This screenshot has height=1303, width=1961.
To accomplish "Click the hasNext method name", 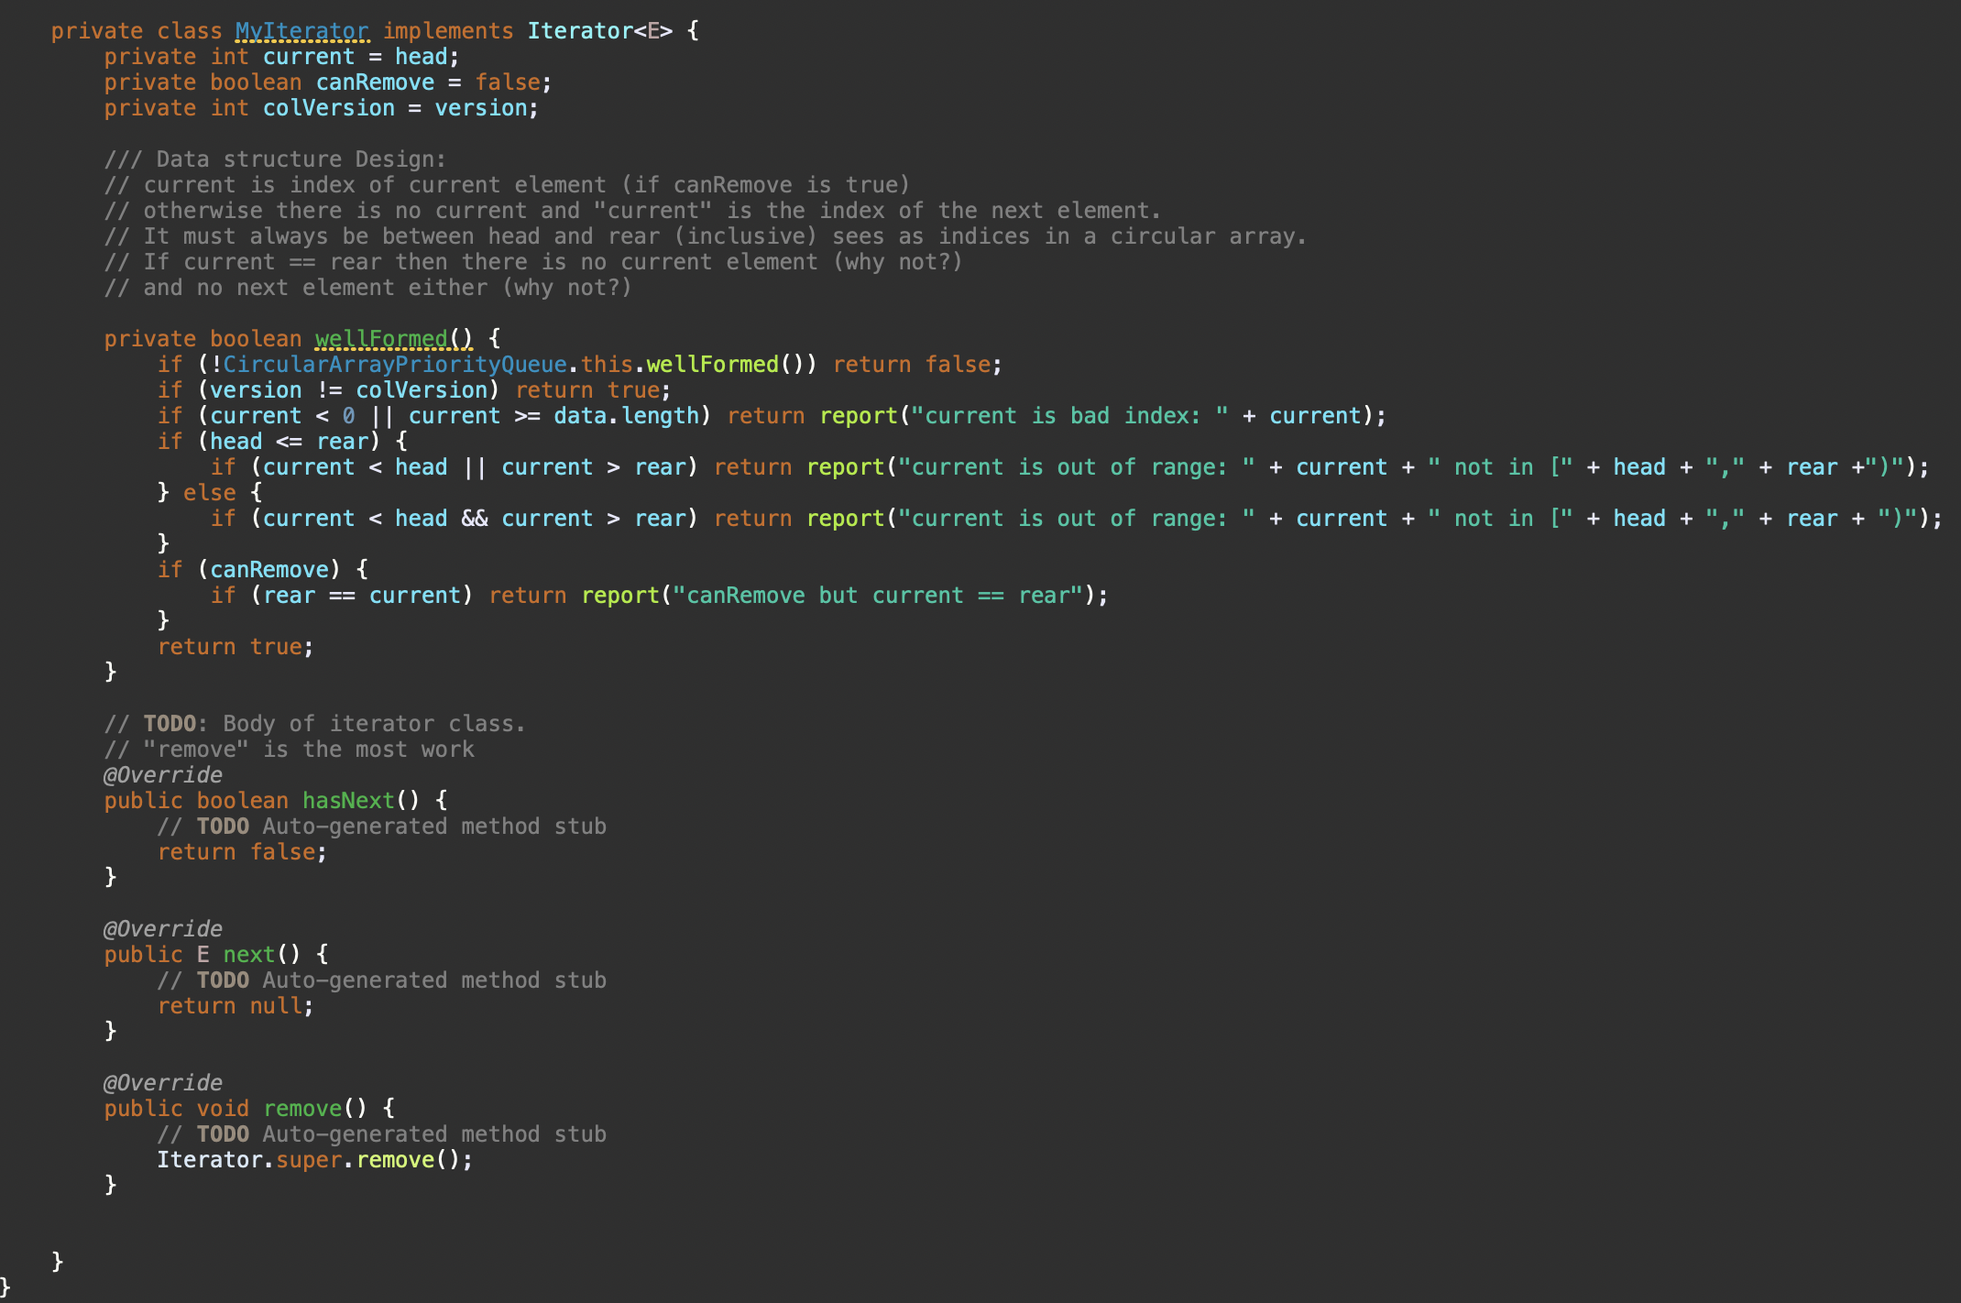I will 348,801.
